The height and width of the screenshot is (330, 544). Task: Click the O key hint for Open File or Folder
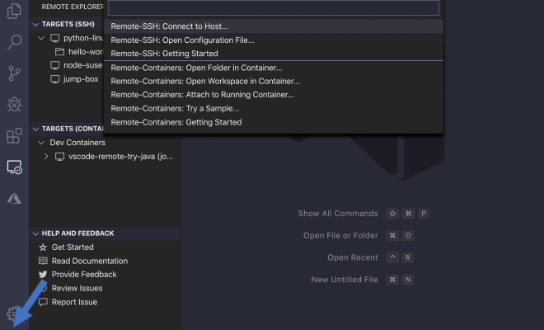(408, 235)
